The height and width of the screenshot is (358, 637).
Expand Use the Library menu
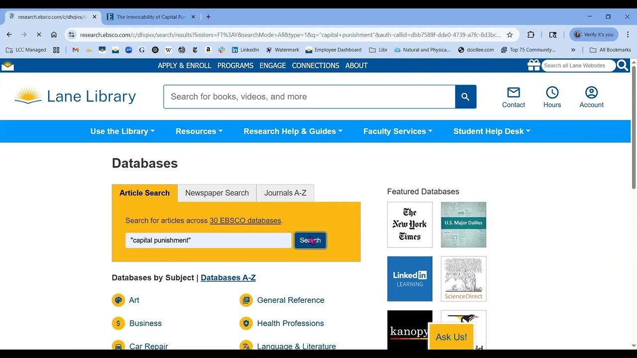click(122, 131)
